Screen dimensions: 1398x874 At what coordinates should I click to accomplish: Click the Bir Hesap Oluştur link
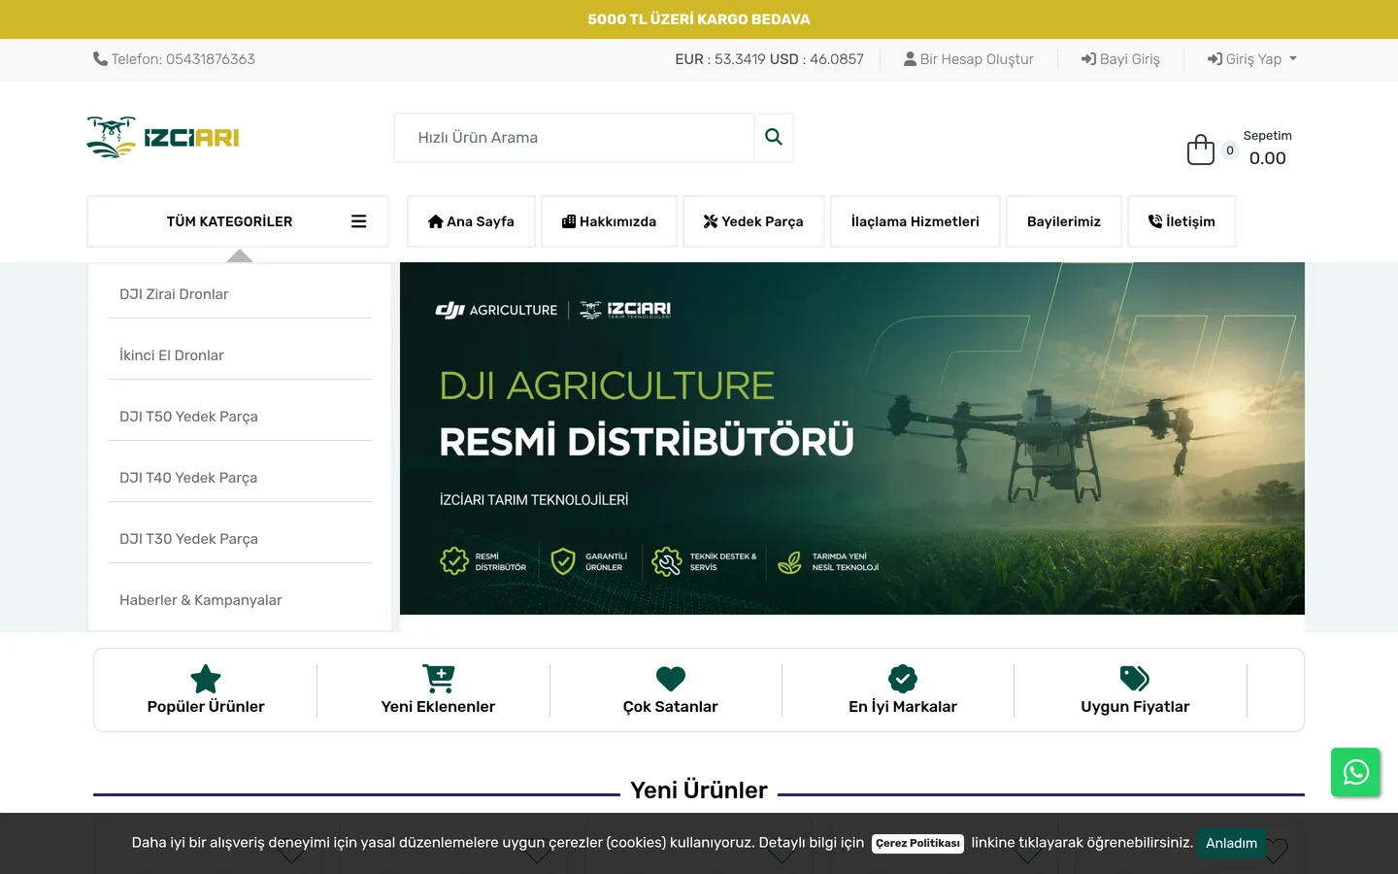tap(969, 59)
